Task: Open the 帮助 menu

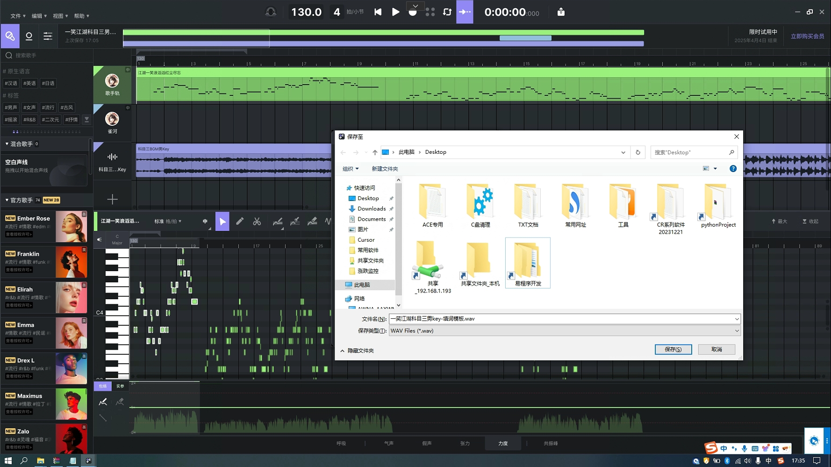Action: [x=82, y=16]
